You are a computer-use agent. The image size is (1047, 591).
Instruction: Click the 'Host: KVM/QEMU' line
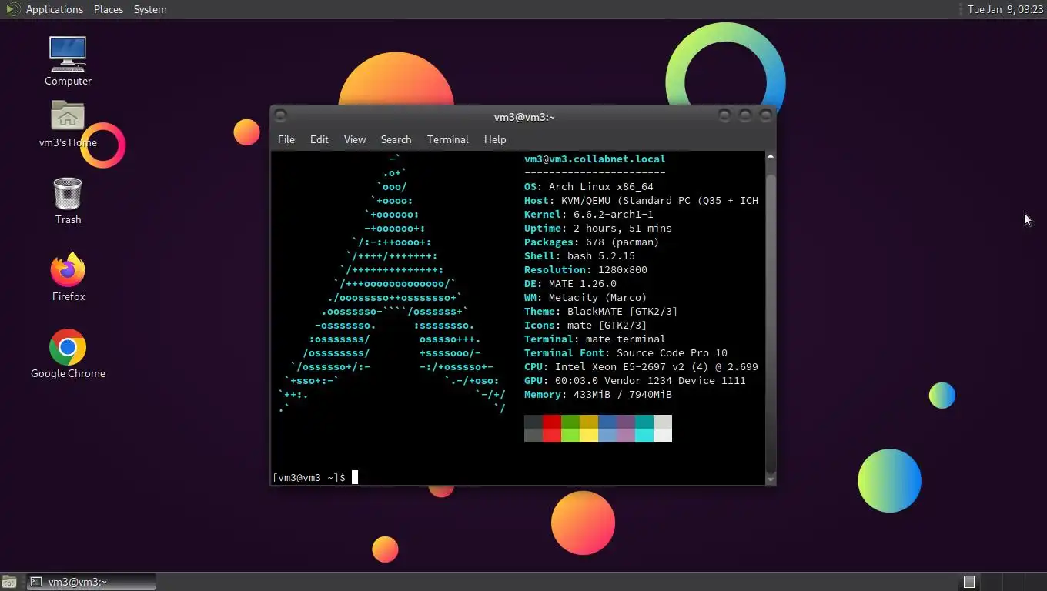click(x=641, y=201)
